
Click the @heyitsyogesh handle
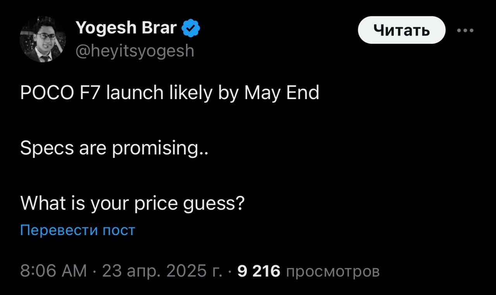[x=135, y=50]
